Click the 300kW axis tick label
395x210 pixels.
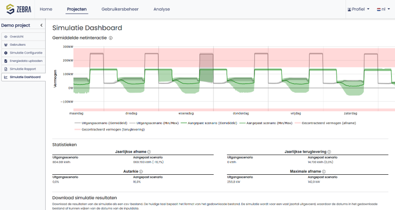pos(68,47)
